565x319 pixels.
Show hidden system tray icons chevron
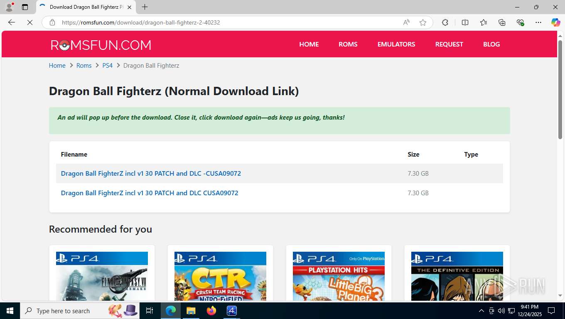[481, 311]
